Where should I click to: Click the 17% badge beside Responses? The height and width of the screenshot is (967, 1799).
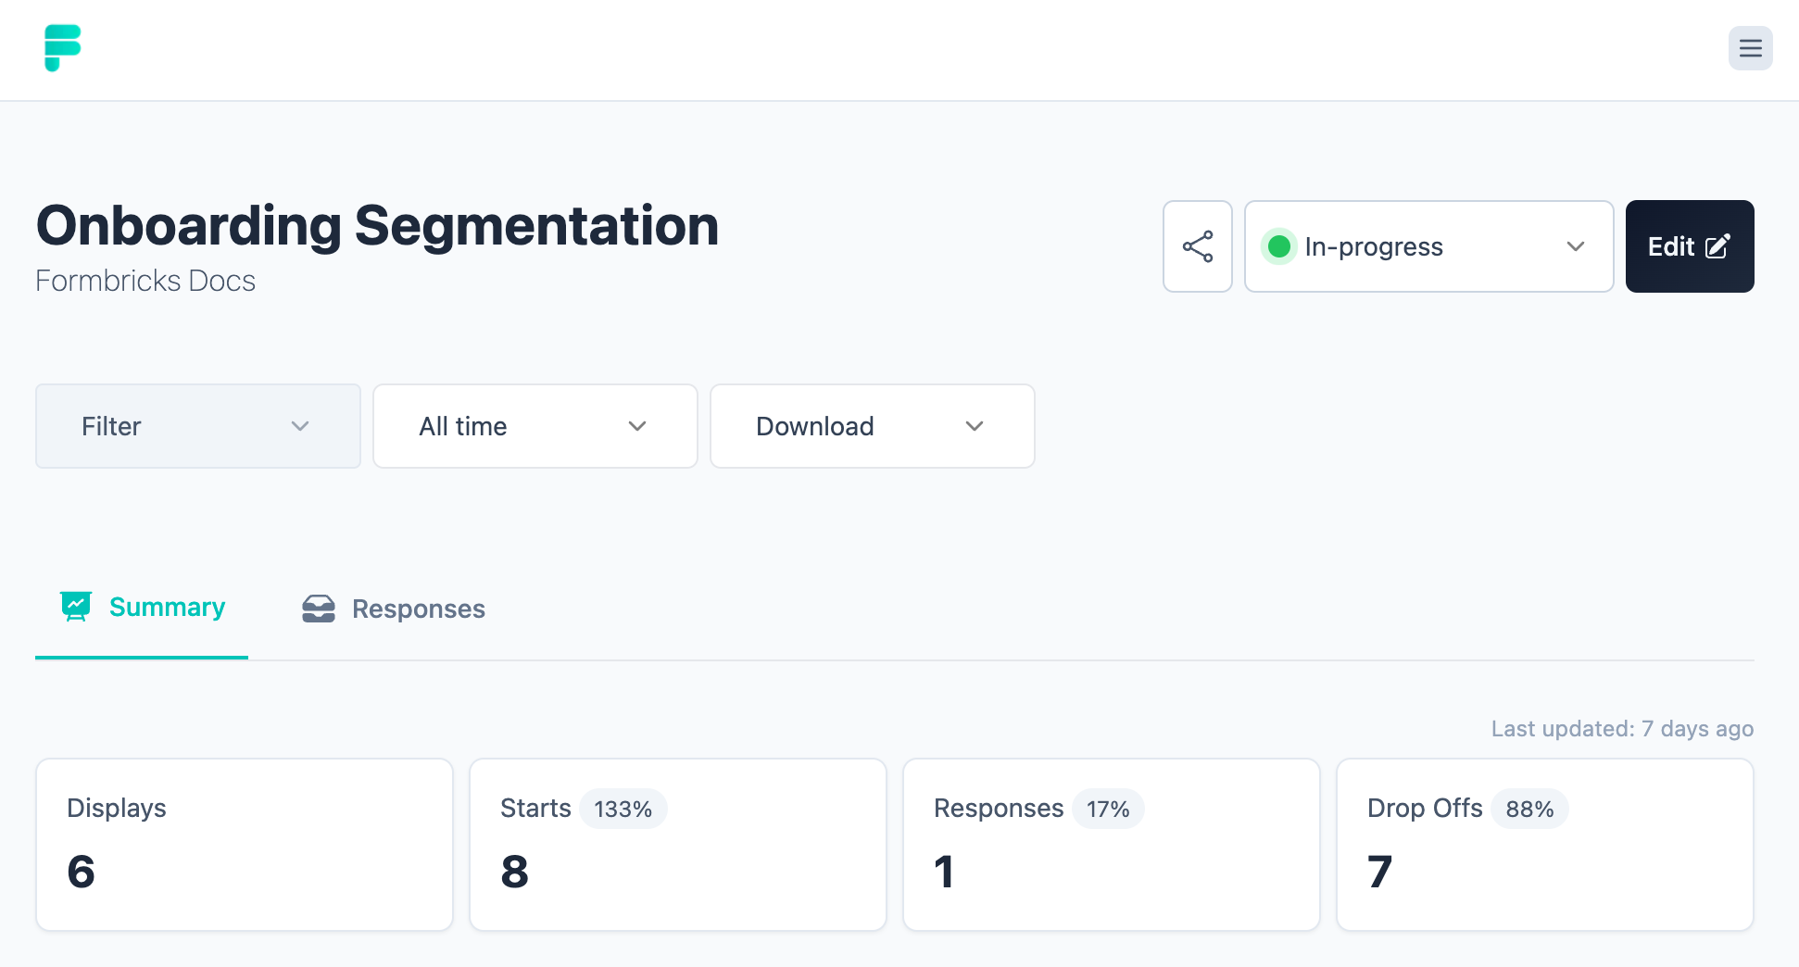pyautogui.click(x=1108, y=809)
